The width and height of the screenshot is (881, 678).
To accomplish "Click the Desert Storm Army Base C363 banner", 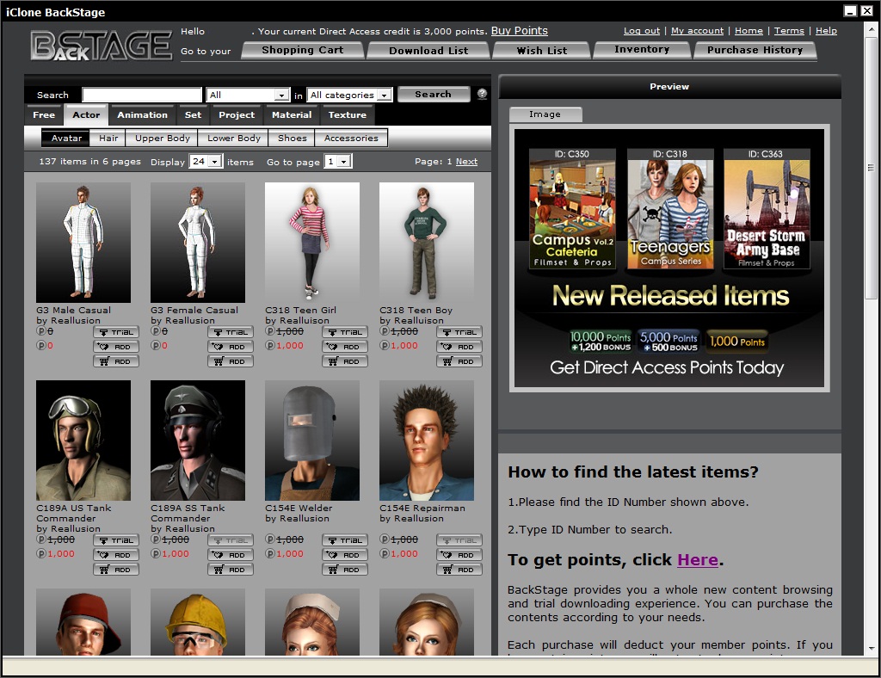I will (x=767, y=209).
